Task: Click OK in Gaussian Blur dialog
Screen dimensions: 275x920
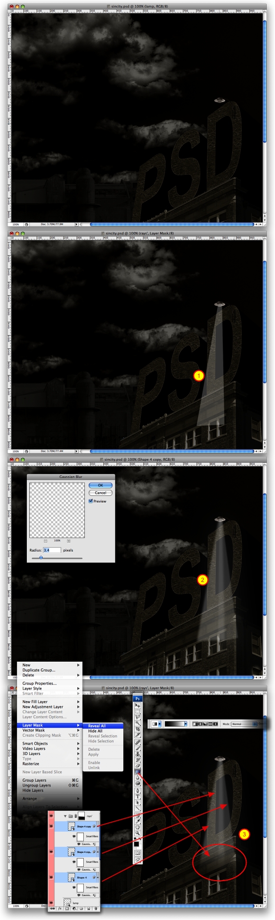Action: tap(101, 485)
